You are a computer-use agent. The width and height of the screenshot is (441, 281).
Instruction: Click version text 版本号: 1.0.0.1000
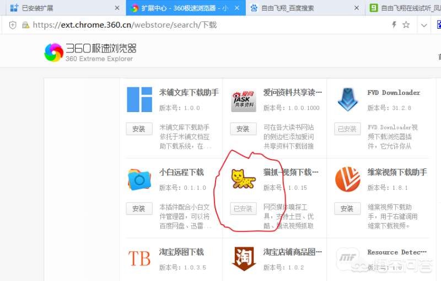coord(292,108)
